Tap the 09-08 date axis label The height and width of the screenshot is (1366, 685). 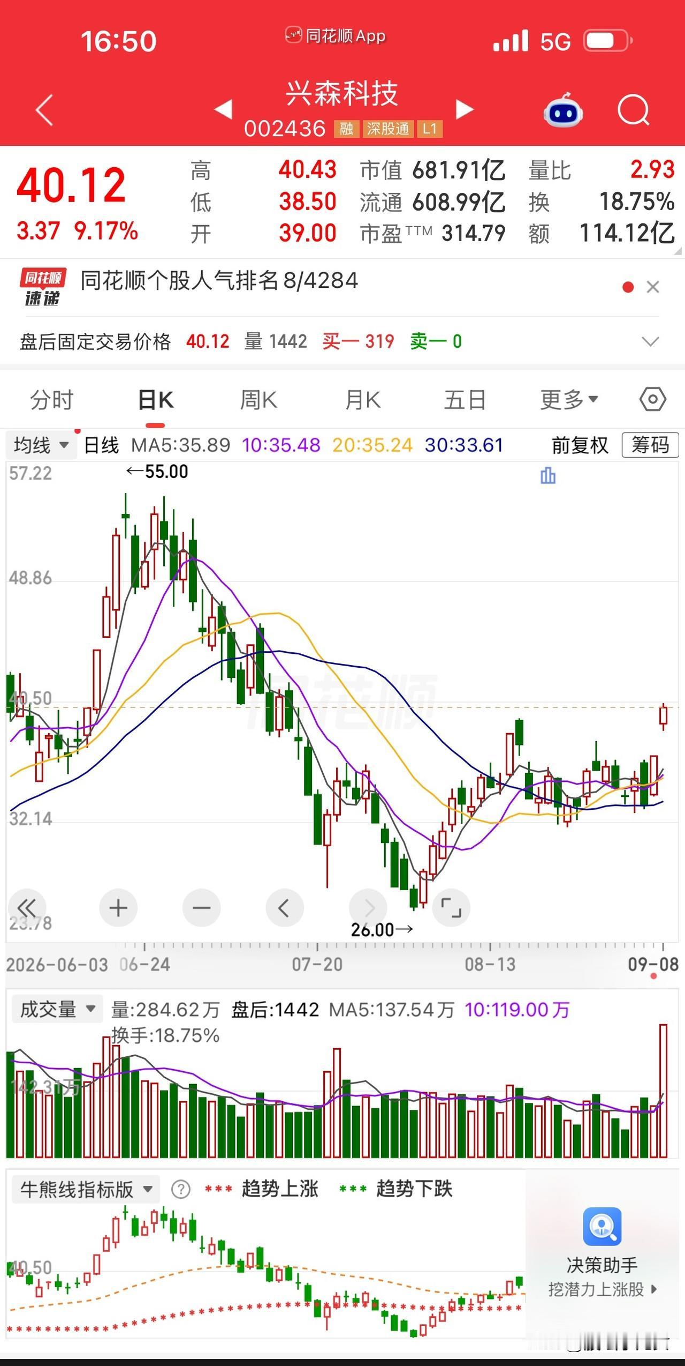tap(653, 965)
